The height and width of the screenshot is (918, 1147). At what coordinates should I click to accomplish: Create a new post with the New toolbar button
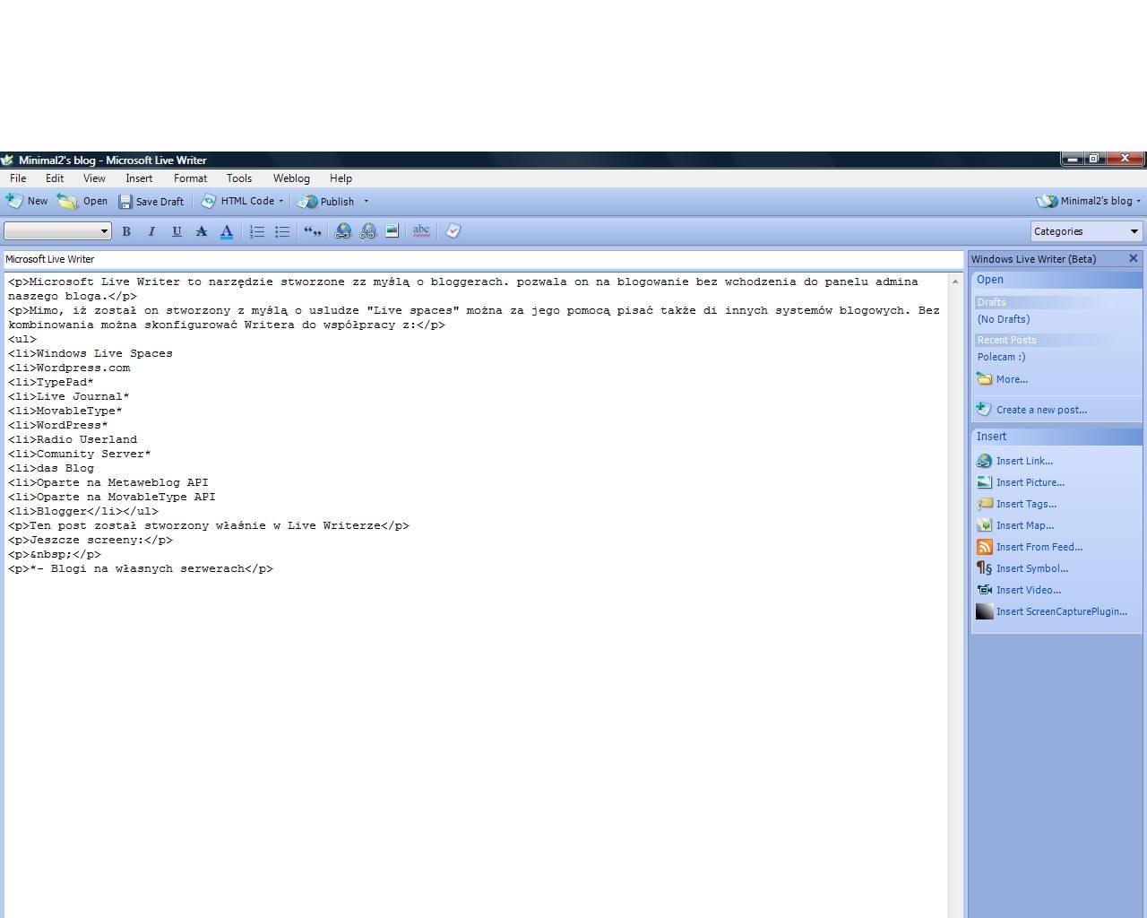point(27,202)
